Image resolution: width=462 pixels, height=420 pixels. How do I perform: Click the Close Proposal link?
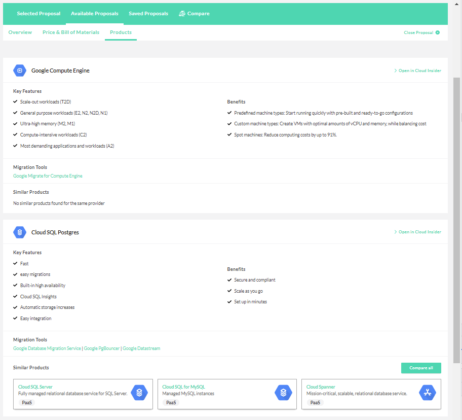[421, 32]
